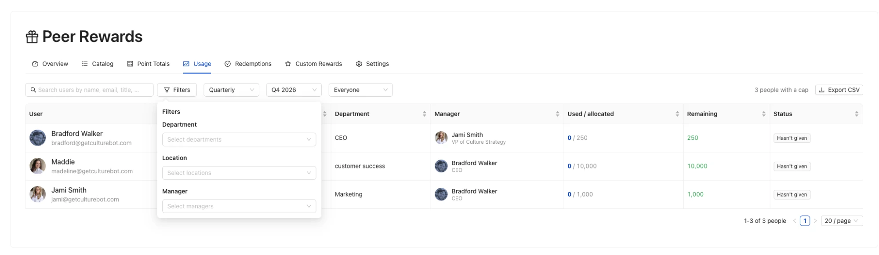Screen dimensions: 879x255
Task: Click the Settings gear icon
Action: [x=359, y=64]
